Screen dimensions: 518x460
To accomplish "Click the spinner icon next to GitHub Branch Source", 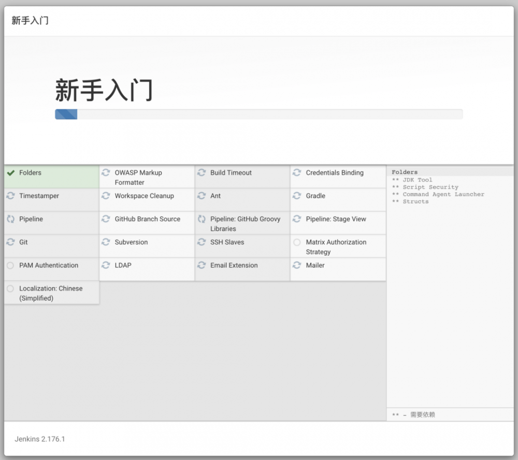I will tap(106, 219).
